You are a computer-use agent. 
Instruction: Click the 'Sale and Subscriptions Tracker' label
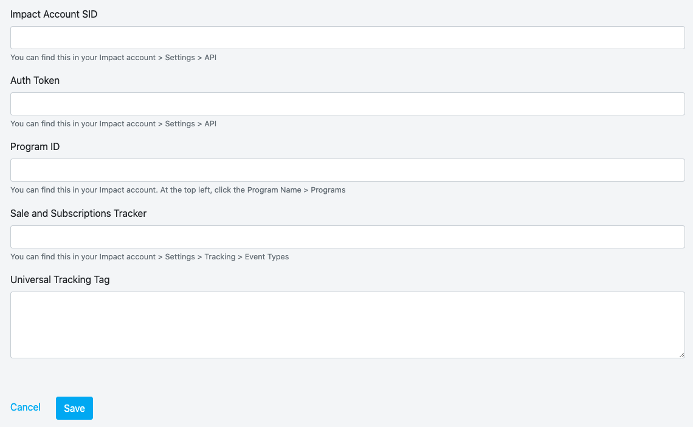(x=78, y=213)
